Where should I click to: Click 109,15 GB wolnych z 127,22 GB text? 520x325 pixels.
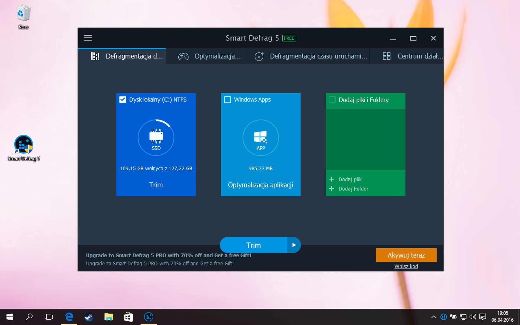[x=156, y=168]
